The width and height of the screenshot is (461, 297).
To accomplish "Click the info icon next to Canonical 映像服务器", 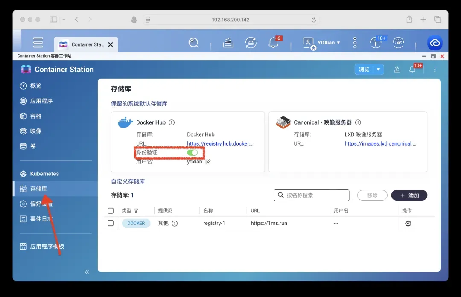I will click(x=358, y=122).
